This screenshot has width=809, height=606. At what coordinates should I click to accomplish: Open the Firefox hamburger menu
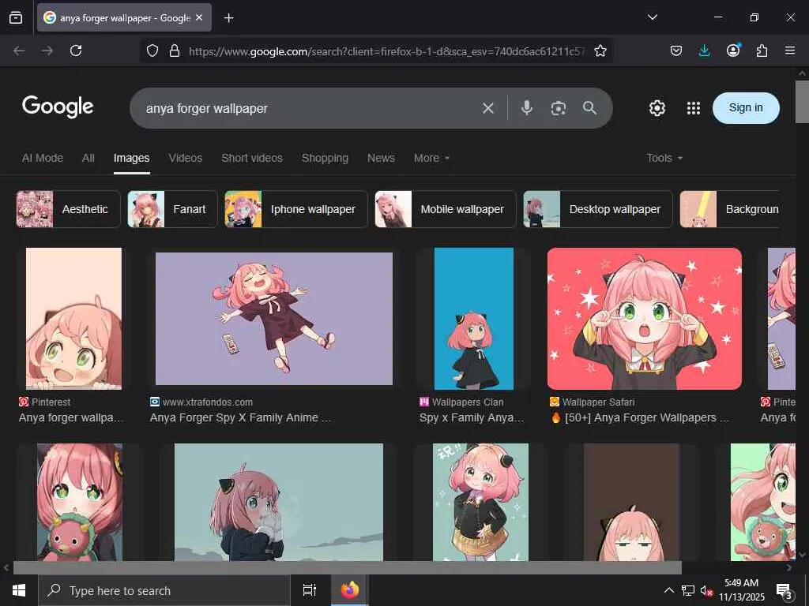click(790, 50)
